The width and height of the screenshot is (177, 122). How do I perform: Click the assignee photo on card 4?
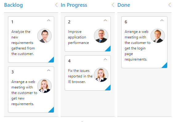point(101,75)
